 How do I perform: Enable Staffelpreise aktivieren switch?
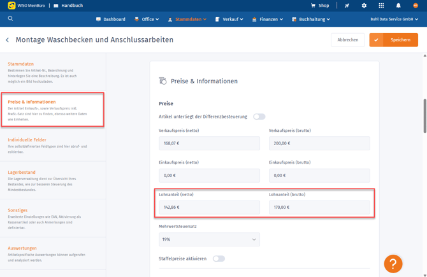click(219, 259)
